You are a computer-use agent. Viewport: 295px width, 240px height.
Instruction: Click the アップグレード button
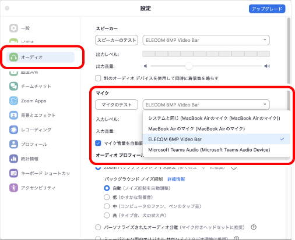tap(267, 9)
